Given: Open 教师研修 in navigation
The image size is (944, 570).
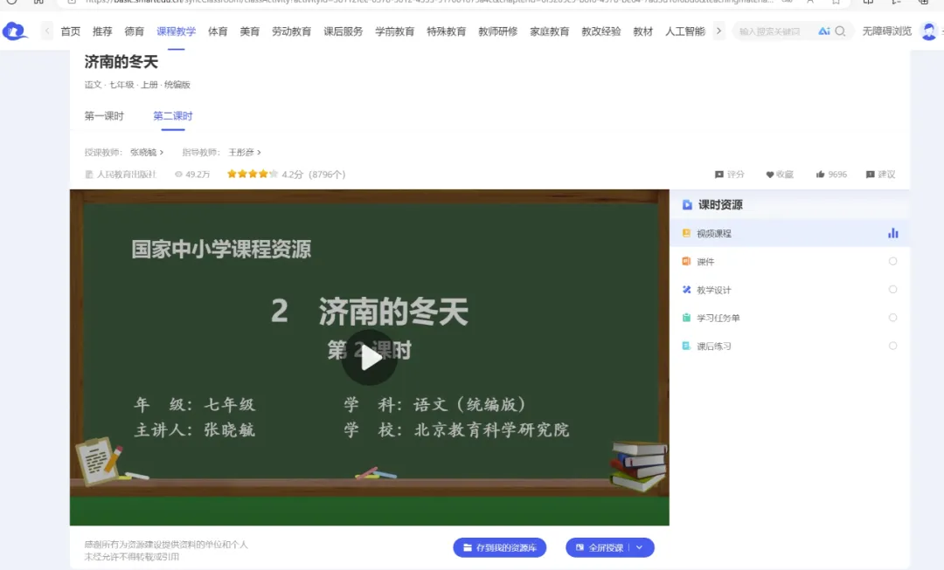Looking at the screenshot, I should 498,31.
